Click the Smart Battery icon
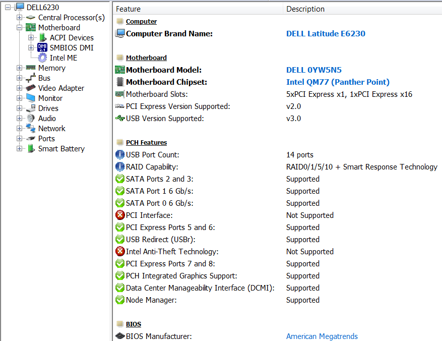The width and height of the screenshot is (442, 341). (x=31, y=149)
